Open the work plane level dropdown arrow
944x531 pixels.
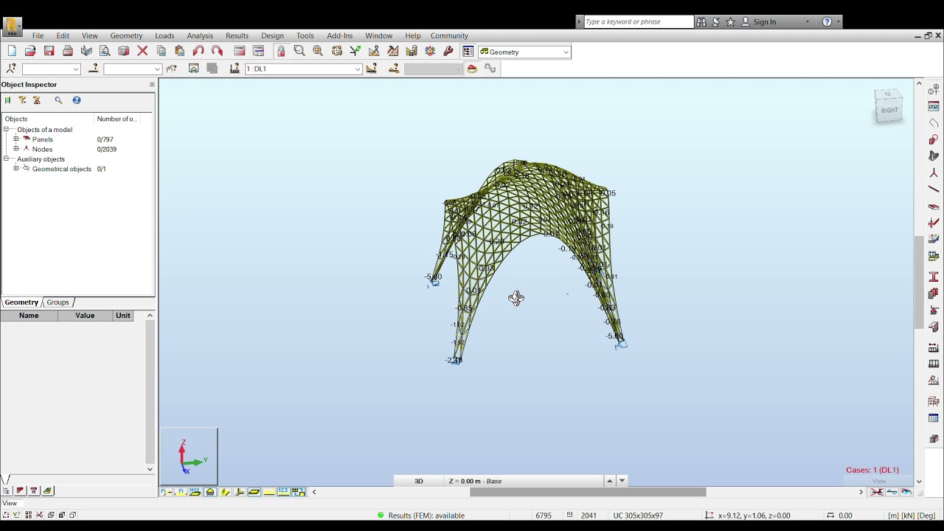(x=622, y=481)
